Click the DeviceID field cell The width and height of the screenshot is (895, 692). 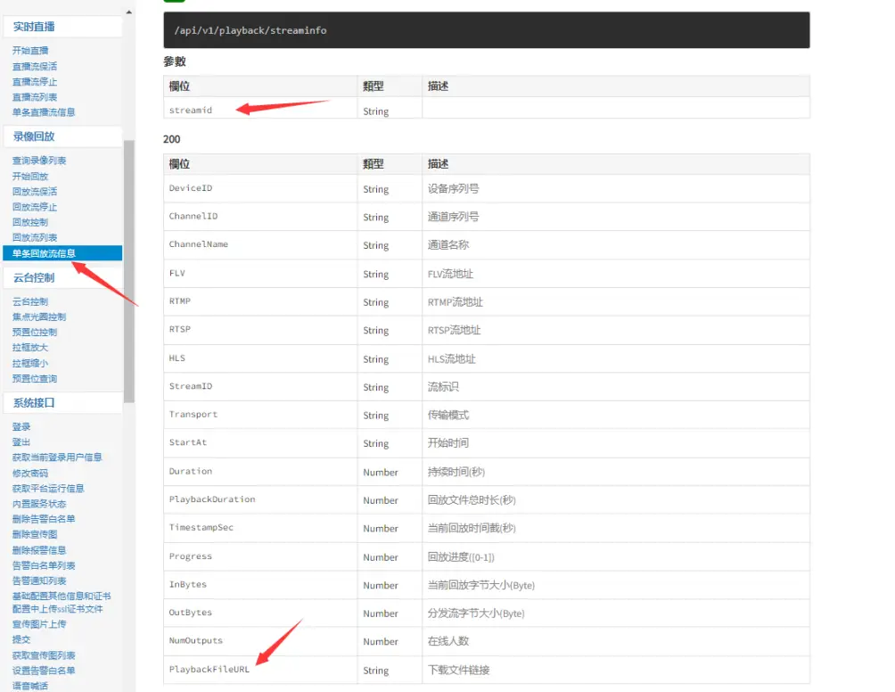260,188
